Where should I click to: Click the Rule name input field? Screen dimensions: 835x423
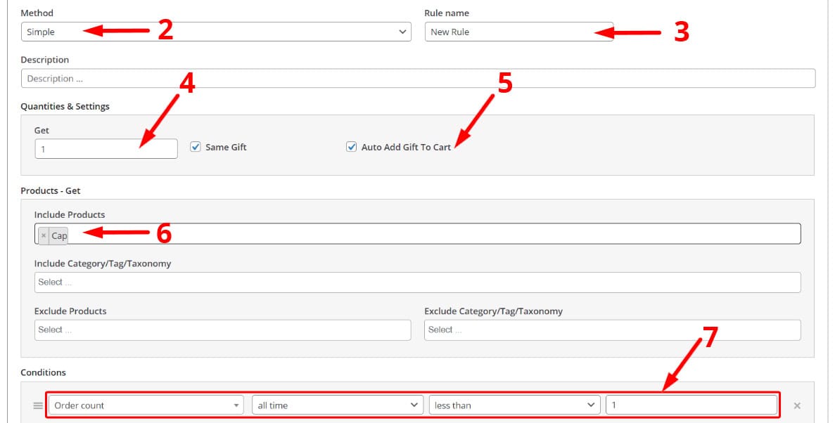point(518,32)
